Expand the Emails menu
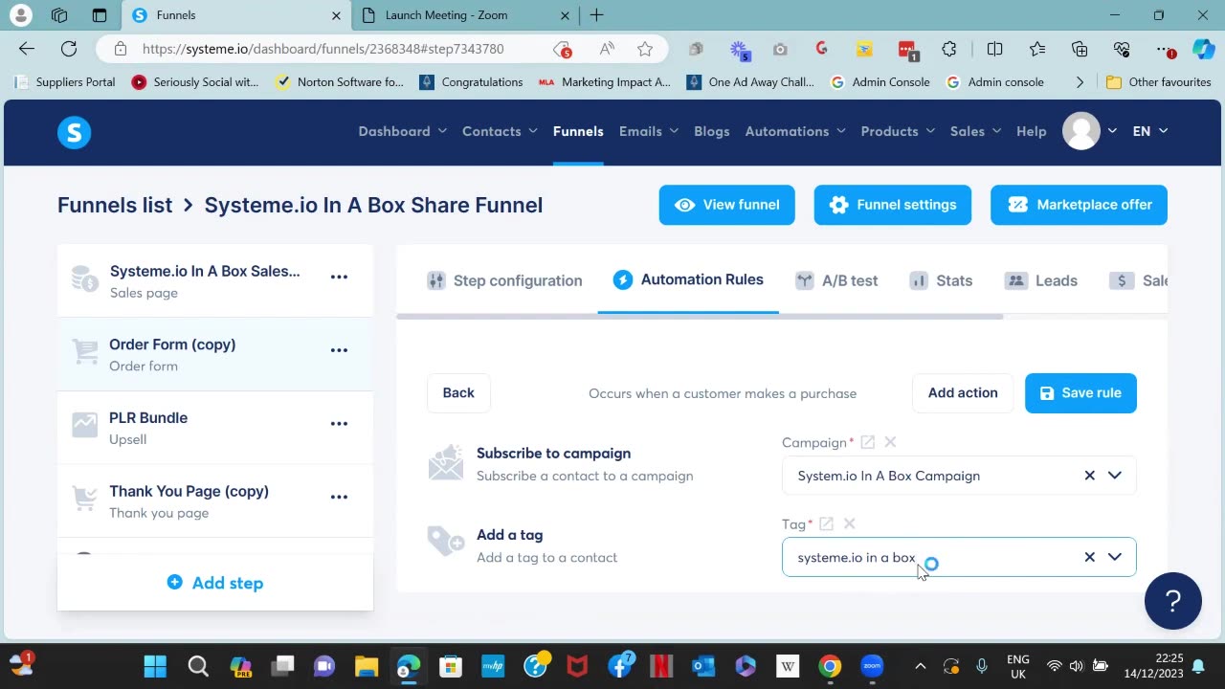The height and width of the screenshot is (689, 1225). [x=649, y=131]
